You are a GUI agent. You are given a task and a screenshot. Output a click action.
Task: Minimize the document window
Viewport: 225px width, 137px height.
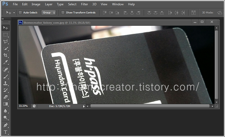195,22
